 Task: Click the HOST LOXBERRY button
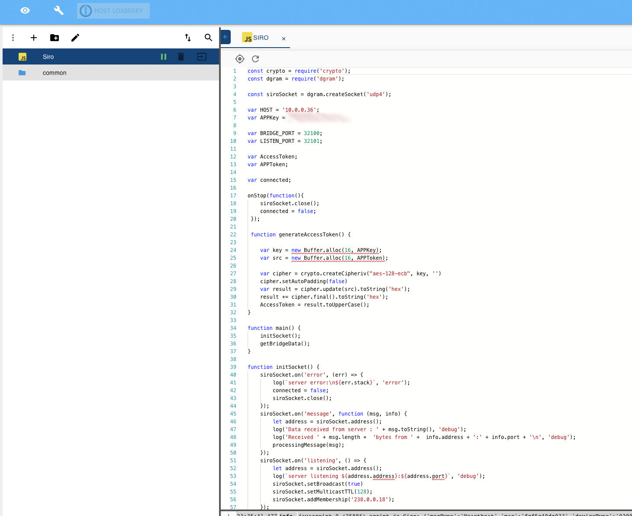coord(113,11)
